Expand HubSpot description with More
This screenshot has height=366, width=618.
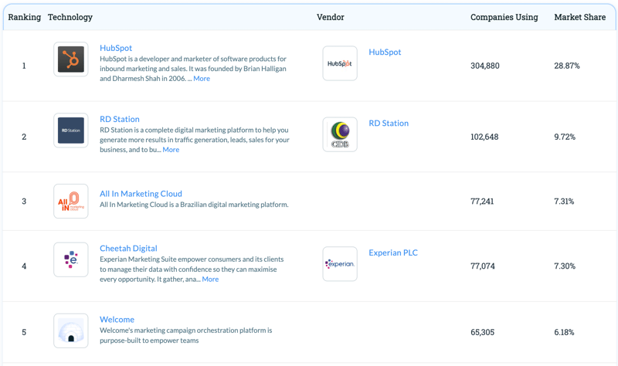[x=202, y=79]
